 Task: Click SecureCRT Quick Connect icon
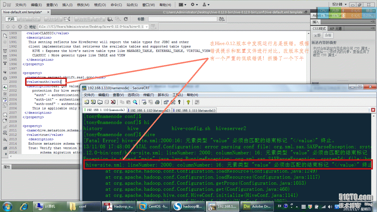[x=93, y=102]
